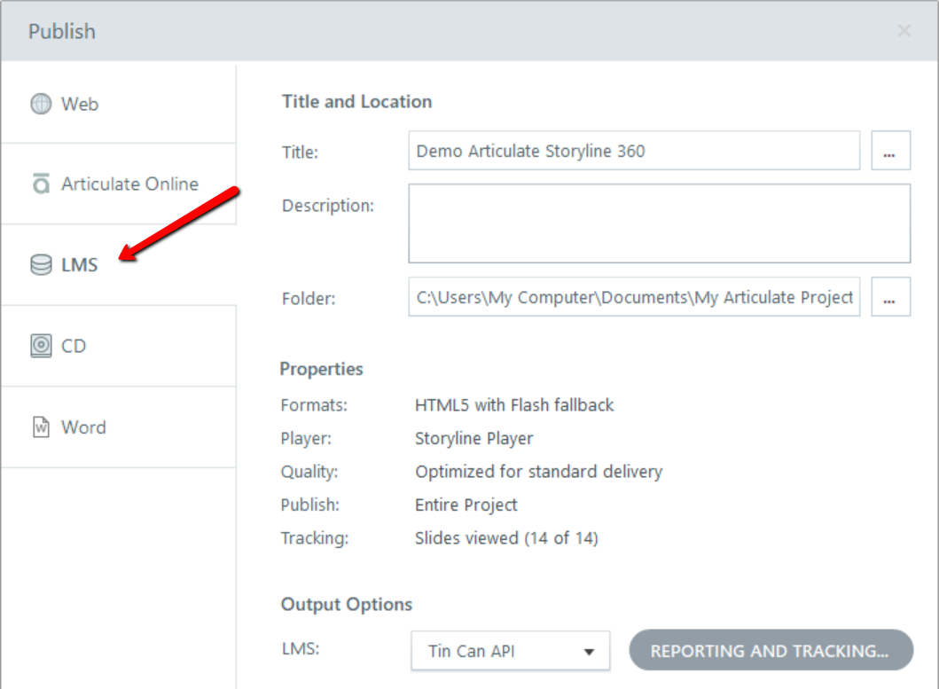Click the 'Publish' dialog title text

(x=62, y=31)
